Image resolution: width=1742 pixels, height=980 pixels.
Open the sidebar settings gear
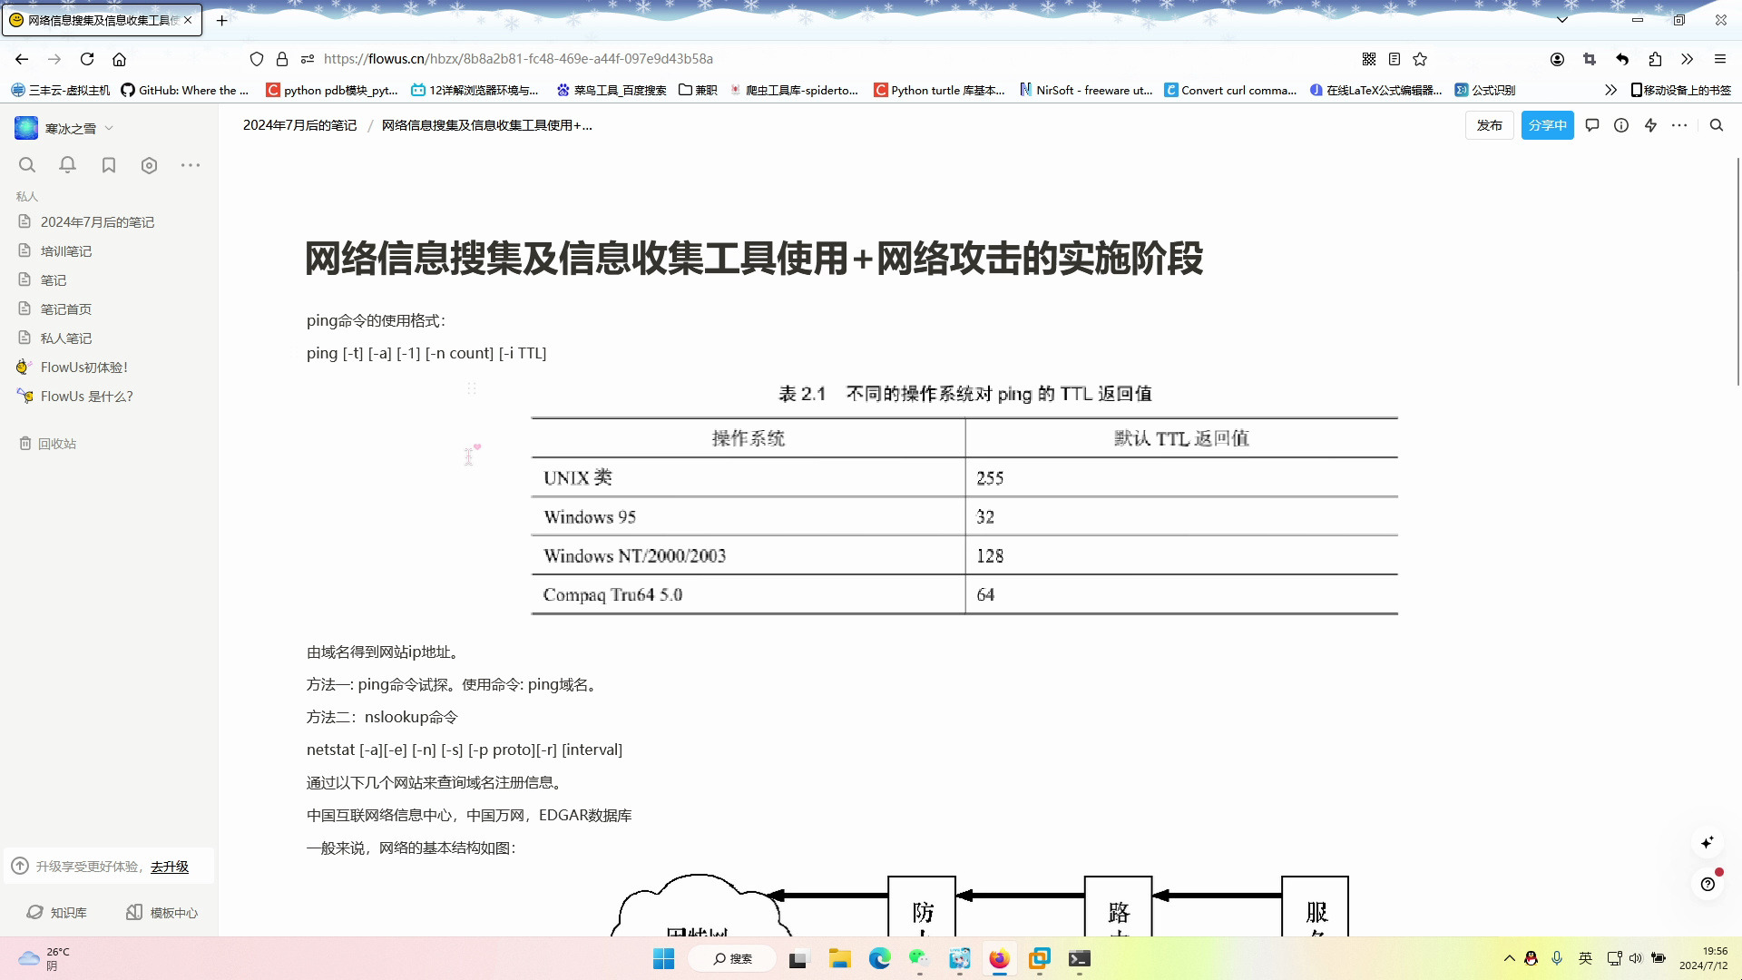(150, 165)
